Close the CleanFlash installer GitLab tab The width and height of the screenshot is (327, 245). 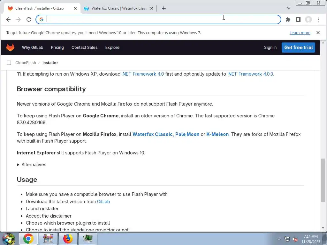pyautogui.click(x=75, y=8)
